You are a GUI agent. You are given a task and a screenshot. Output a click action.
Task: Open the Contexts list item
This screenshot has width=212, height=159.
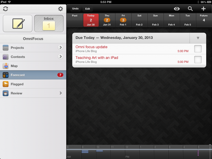33,57
